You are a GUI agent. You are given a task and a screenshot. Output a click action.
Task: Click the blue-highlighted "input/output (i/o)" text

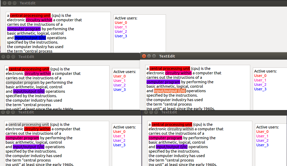pyautogui.click(x=30, y=38)
